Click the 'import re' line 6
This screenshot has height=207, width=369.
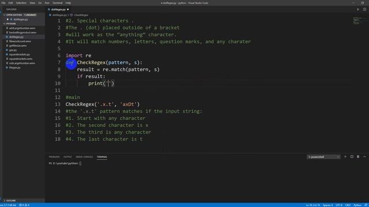coord(78,56)
